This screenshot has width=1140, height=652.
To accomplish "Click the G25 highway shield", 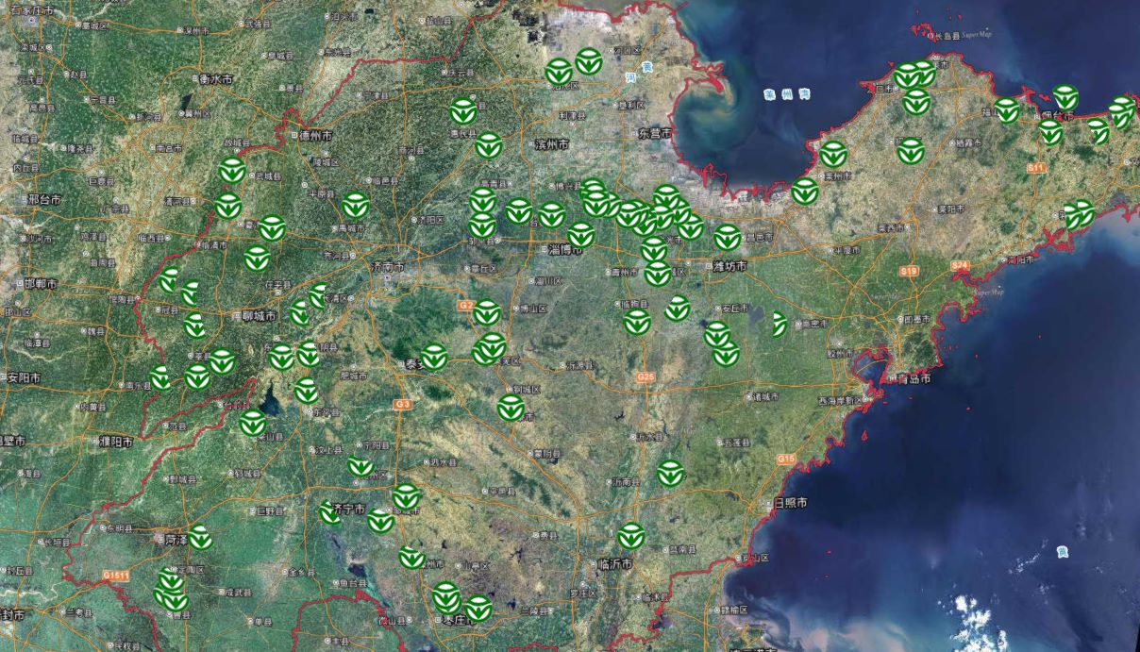I will coord(646,377).
